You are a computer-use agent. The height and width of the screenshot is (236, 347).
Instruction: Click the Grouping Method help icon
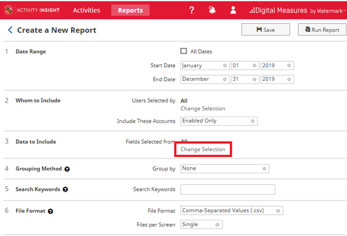click(67, 169)
